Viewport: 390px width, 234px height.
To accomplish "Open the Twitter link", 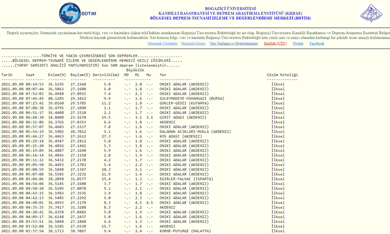I will [298, 43].
